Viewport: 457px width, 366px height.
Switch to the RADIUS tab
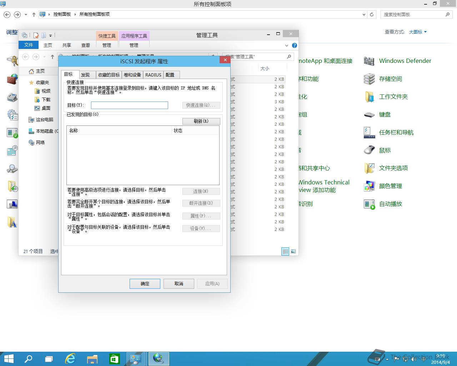tap(154, 75)
